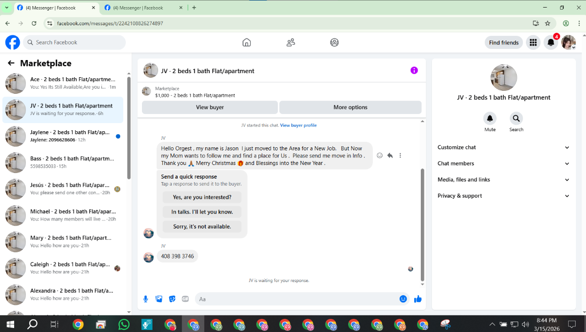
Task: Open Caleigh's apartment conversation
Action: (63, 268)
